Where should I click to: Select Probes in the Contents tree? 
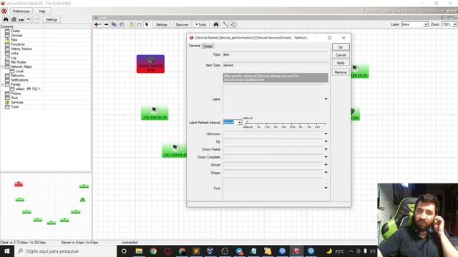click(16, 94)
